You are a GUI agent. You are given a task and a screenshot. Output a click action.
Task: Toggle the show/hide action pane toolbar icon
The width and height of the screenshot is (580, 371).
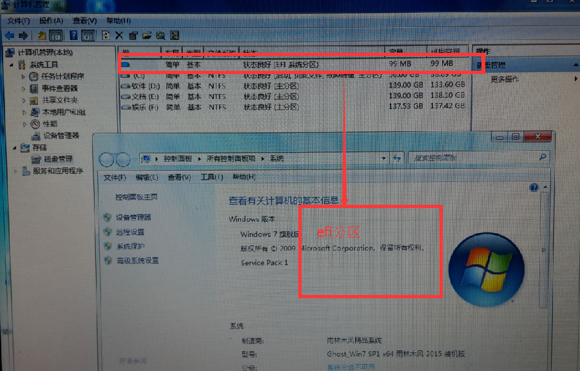[x=88, y=35]
